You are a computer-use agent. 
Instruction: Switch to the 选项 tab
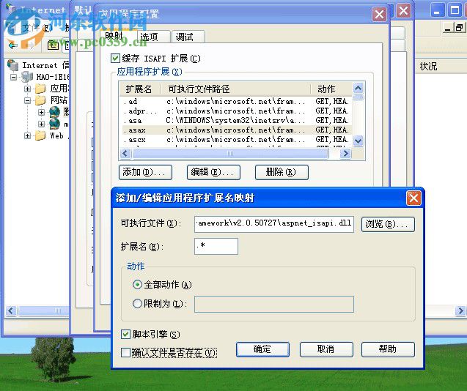tap(153, 37)
